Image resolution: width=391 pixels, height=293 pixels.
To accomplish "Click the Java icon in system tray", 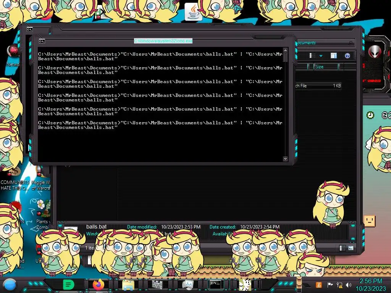I will 319,285.
